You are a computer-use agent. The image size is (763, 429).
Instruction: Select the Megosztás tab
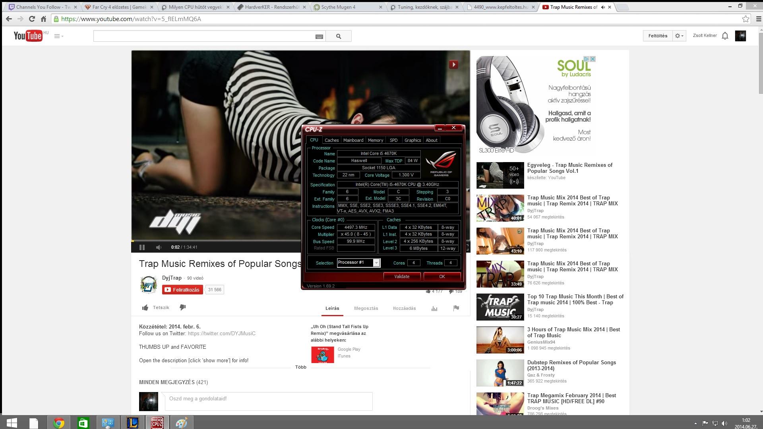click(366, 308)
